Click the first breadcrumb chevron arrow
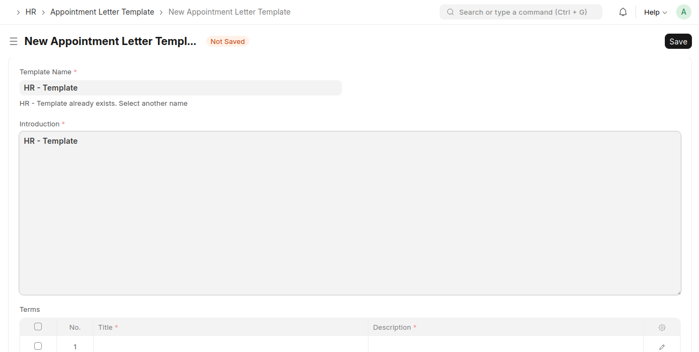Viewport: 699px width, 352px height. coord(18,12)
